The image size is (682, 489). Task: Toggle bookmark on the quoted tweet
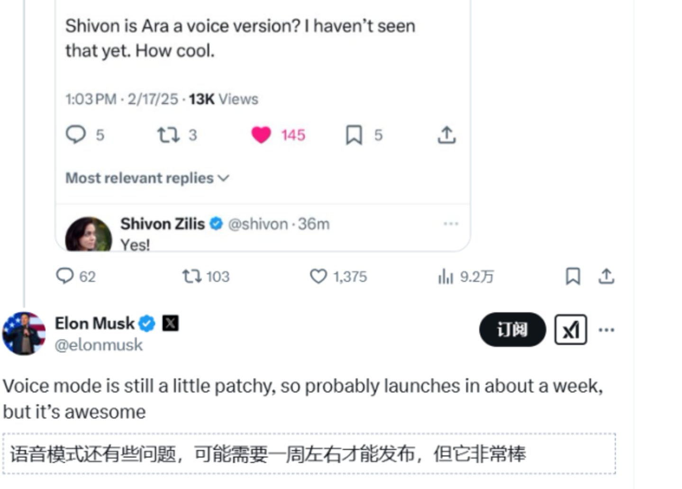pyautogui.click(x=354, y=135)
